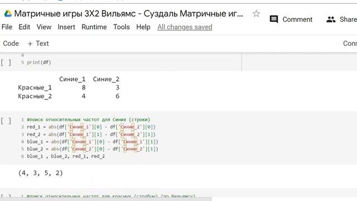Click the Connect button
Screen dimensions: 357x201
pos(350,44)
